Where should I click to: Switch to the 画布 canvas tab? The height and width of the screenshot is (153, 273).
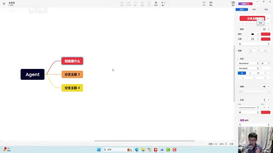[x=266, y=9]
